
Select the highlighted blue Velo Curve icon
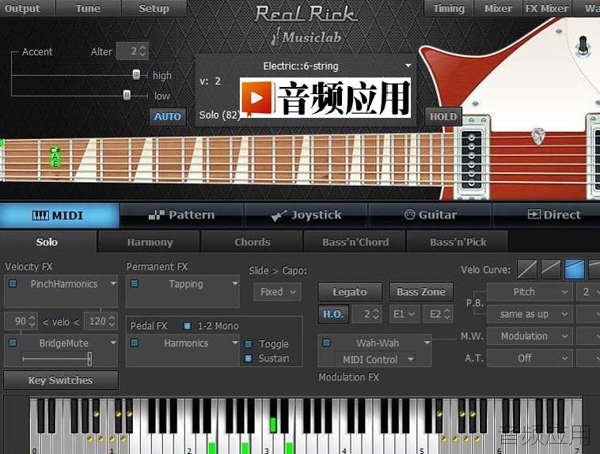pos(575,270)
